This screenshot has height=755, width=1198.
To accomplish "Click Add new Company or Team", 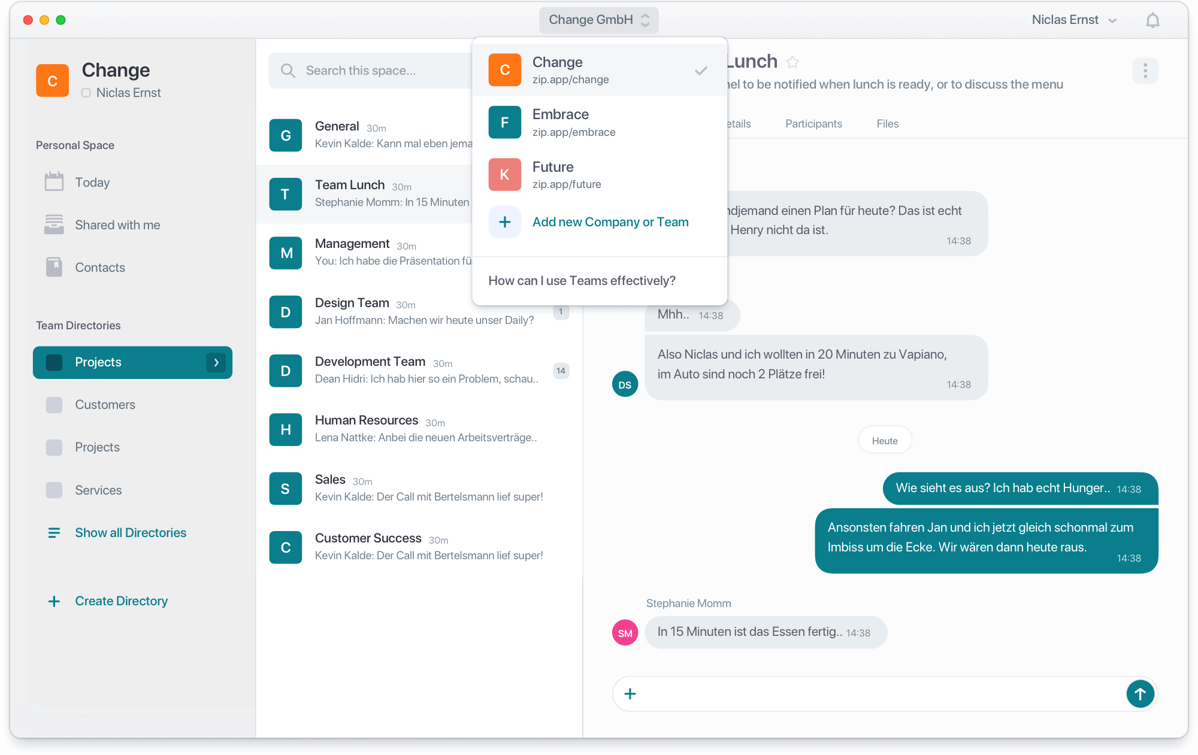I will (x=610, y=222).
